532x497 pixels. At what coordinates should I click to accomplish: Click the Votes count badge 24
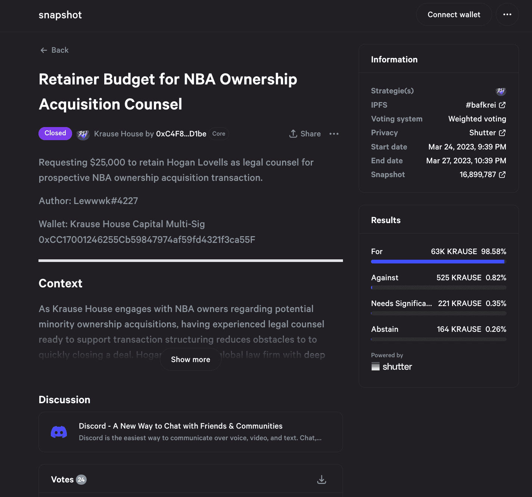coord(81,479)
